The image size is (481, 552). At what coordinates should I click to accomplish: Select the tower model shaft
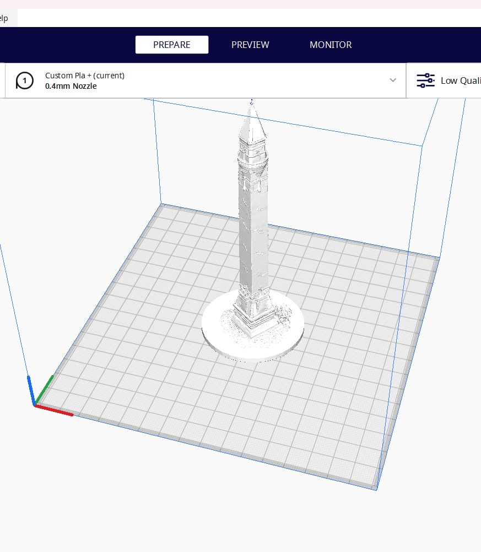253,232
